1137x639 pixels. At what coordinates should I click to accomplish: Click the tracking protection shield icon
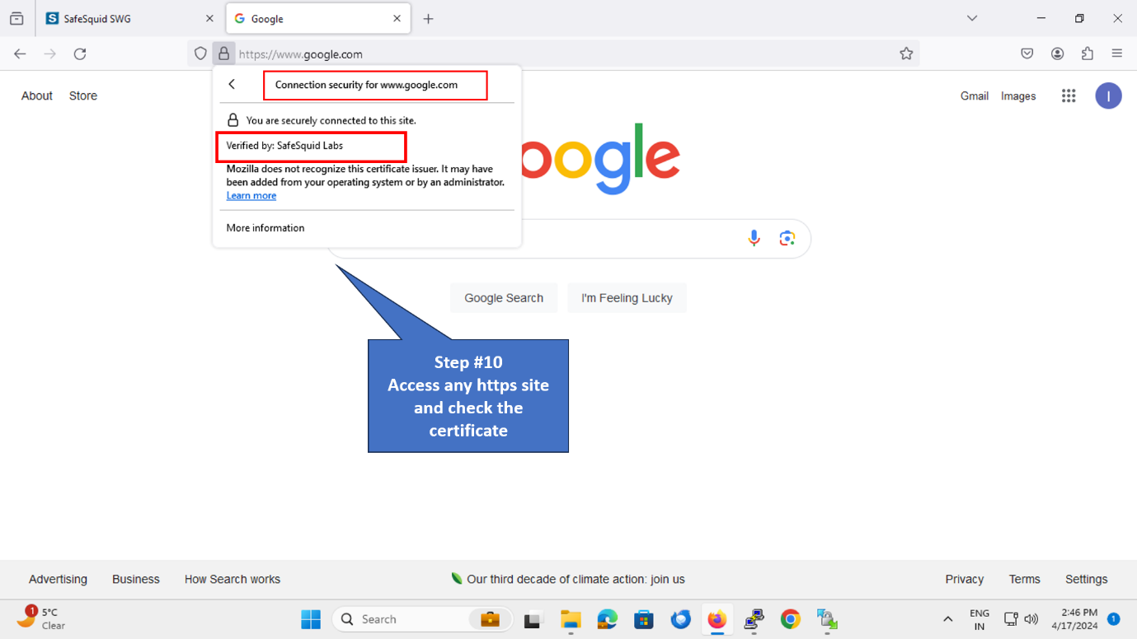(200, 54)
